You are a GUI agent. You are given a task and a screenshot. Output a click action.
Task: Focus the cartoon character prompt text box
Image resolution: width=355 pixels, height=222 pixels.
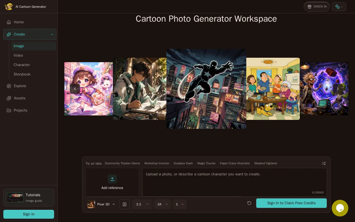pyautogui.click(x=235, y=182)
